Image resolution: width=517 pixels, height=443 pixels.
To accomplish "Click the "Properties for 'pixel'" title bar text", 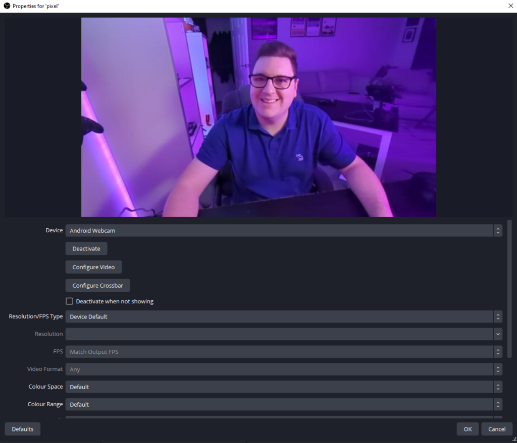I will (36, 6).
